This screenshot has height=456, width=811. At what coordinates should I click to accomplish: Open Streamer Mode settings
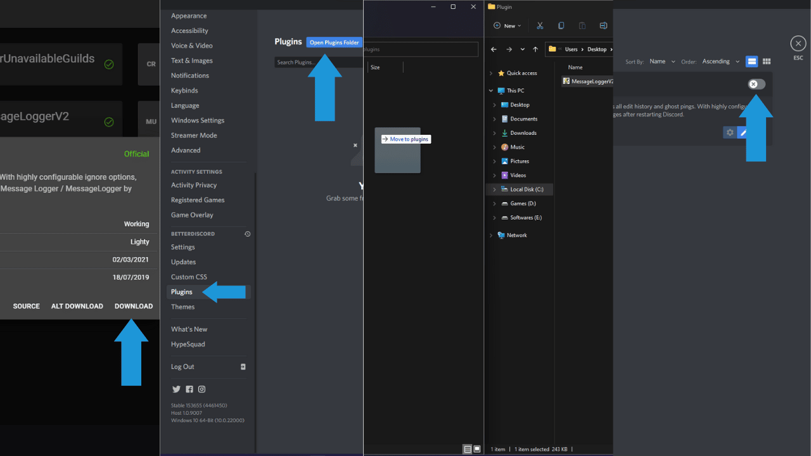pos(194,136)
